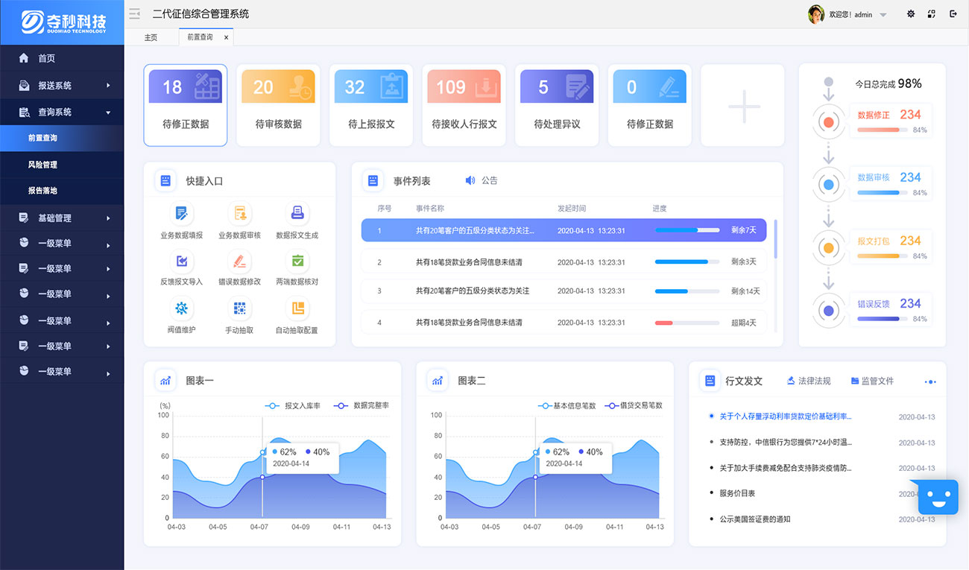Open 业务数据填报 quick entry icon
This screenshot has height=570, width=969.
181,214
